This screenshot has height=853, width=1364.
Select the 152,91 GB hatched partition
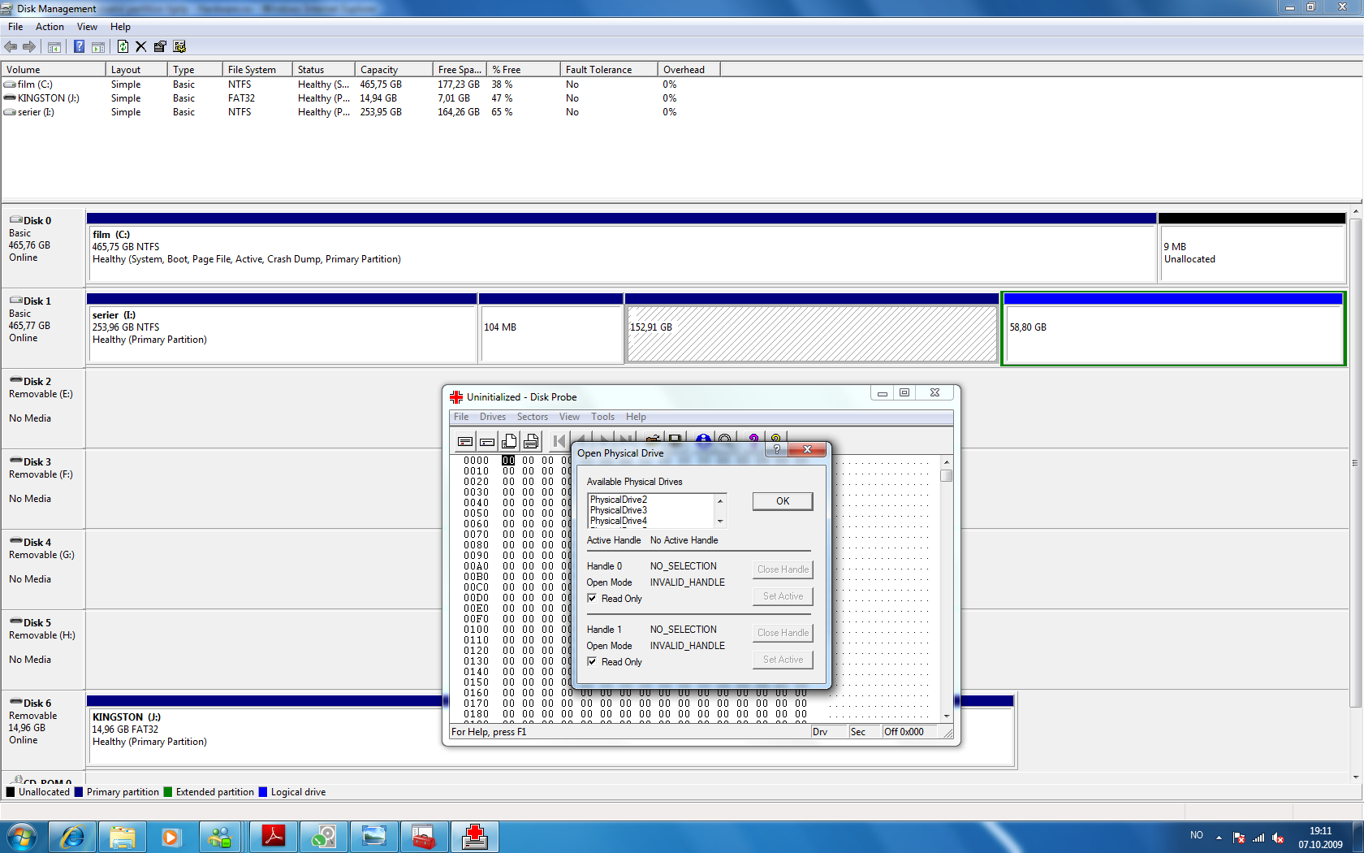coord(812,328)
